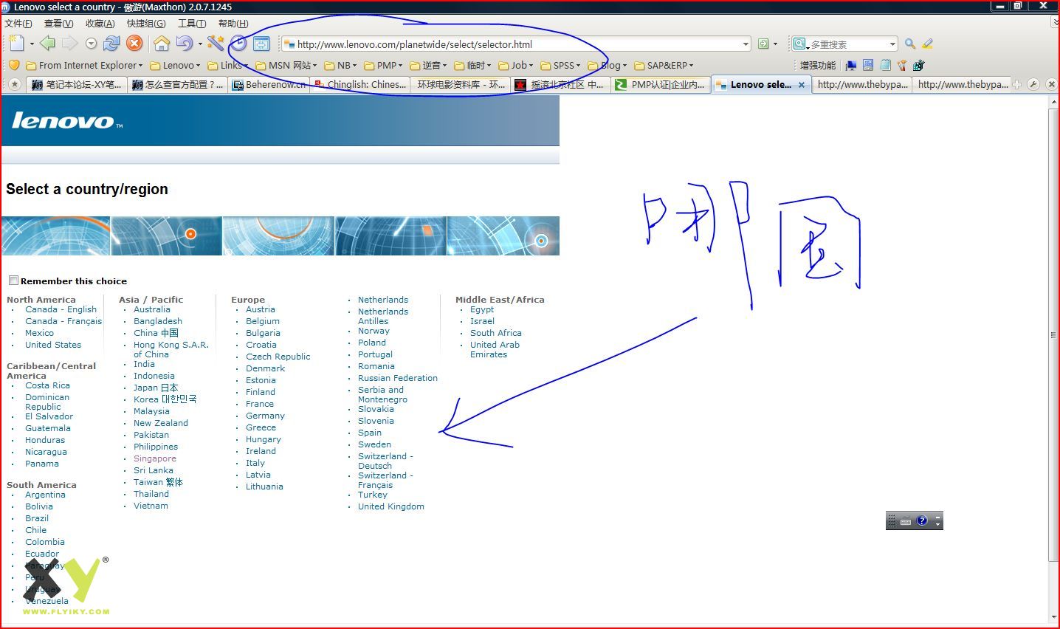Click the help question mark on the floating language bar
Viewport: 1060px width, 629px height.
pyautogui.click(x=922, y=520)
